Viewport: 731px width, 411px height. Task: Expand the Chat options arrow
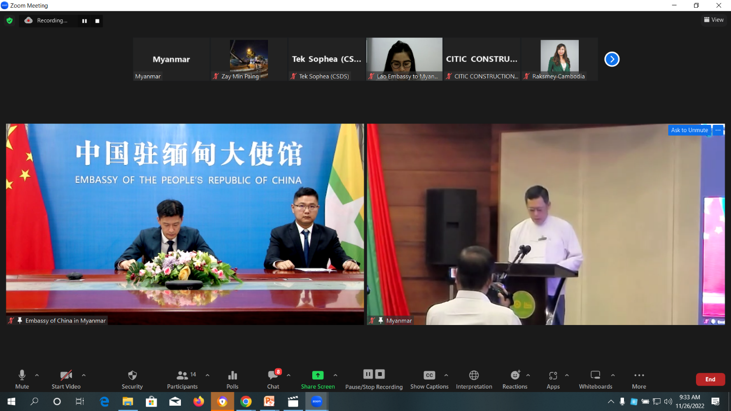click(x=288, y=375)
